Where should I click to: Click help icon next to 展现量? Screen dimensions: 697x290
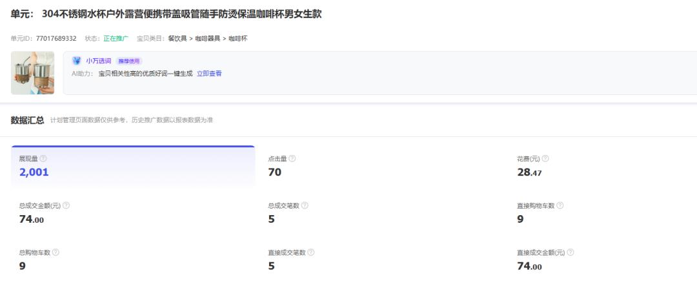click(43, 158)
